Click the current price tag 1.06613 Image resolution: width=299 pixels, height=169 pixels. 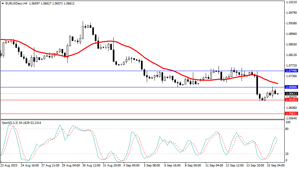click(x=291, y=93)
